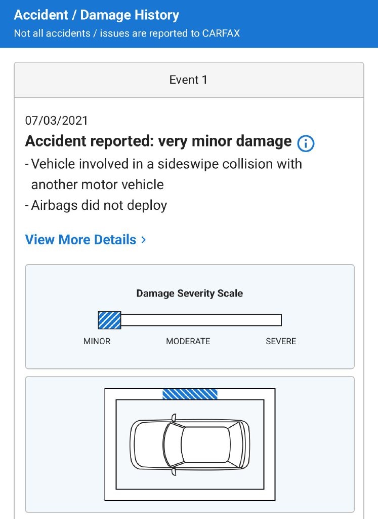
Task: Select the Event 1 header tab
Action: click(x=189, y=80)
